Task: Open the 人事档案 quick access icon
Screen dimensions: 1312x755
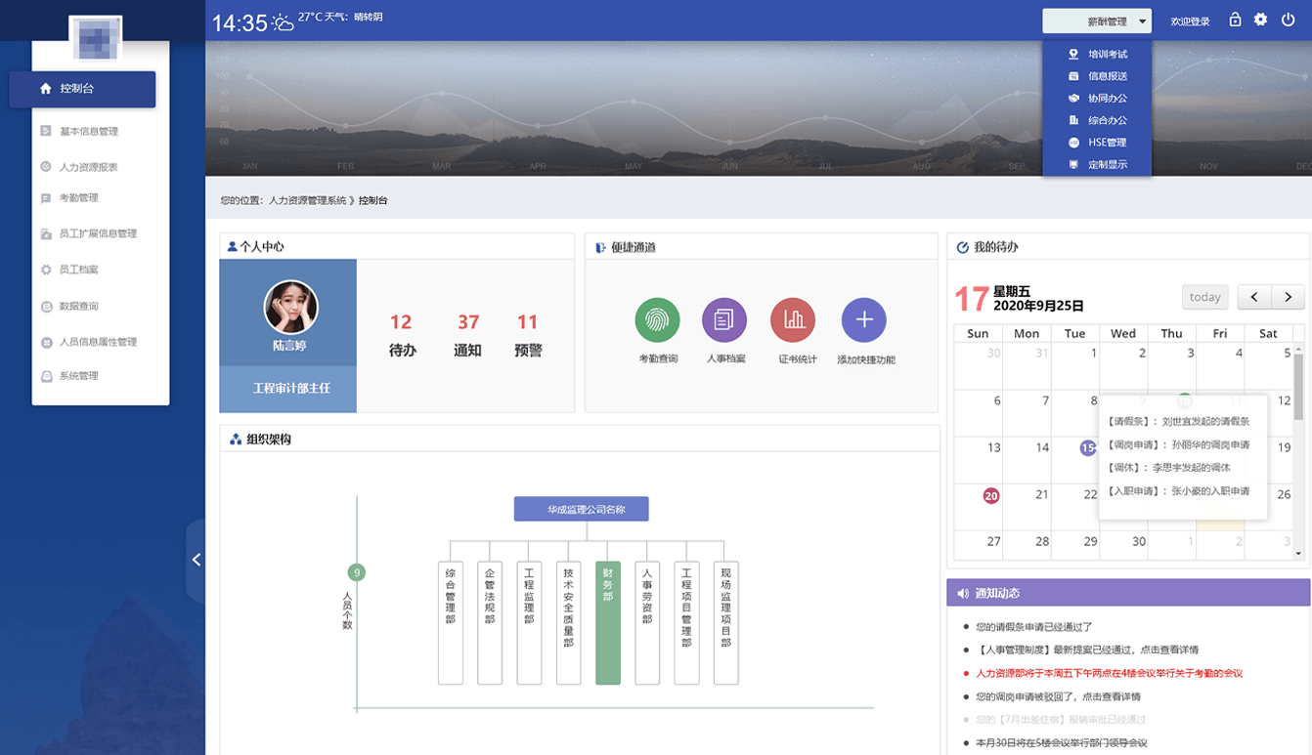Action: tap(724, 319)
